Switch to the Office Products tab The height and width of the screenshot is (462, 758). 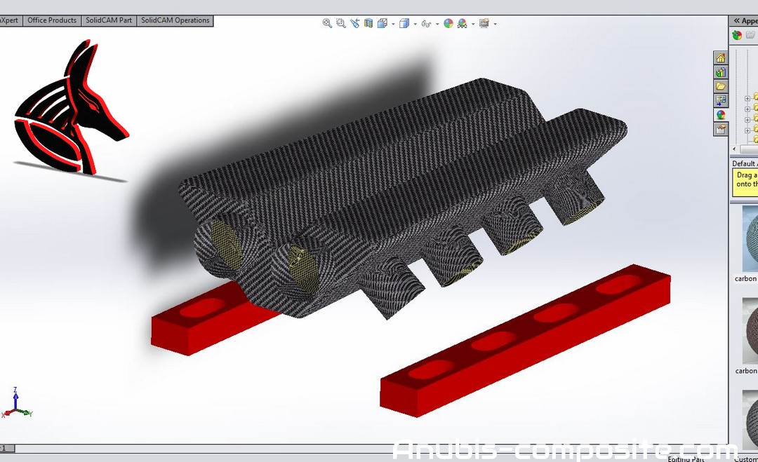pyautogui.click(x=52, y=20)
